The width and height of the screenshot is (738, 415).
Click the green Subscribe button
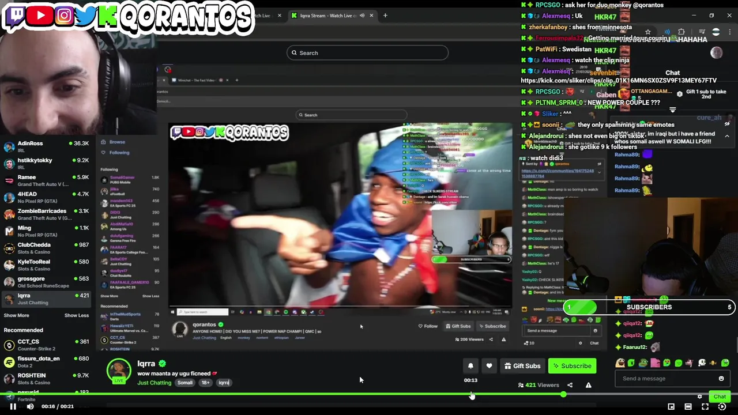point(571,366)
